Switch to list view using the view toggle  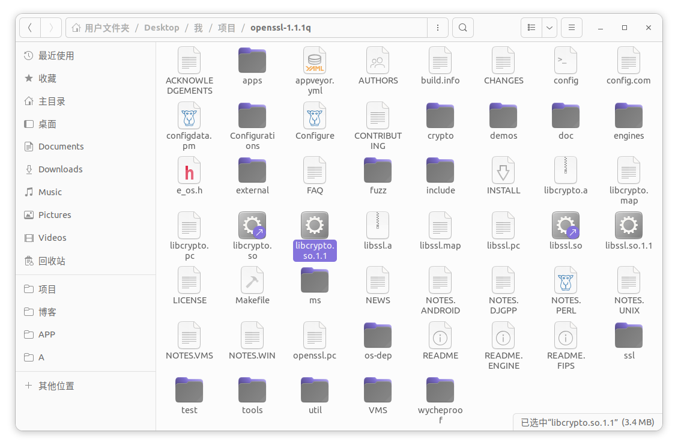(x=531, y=28)
